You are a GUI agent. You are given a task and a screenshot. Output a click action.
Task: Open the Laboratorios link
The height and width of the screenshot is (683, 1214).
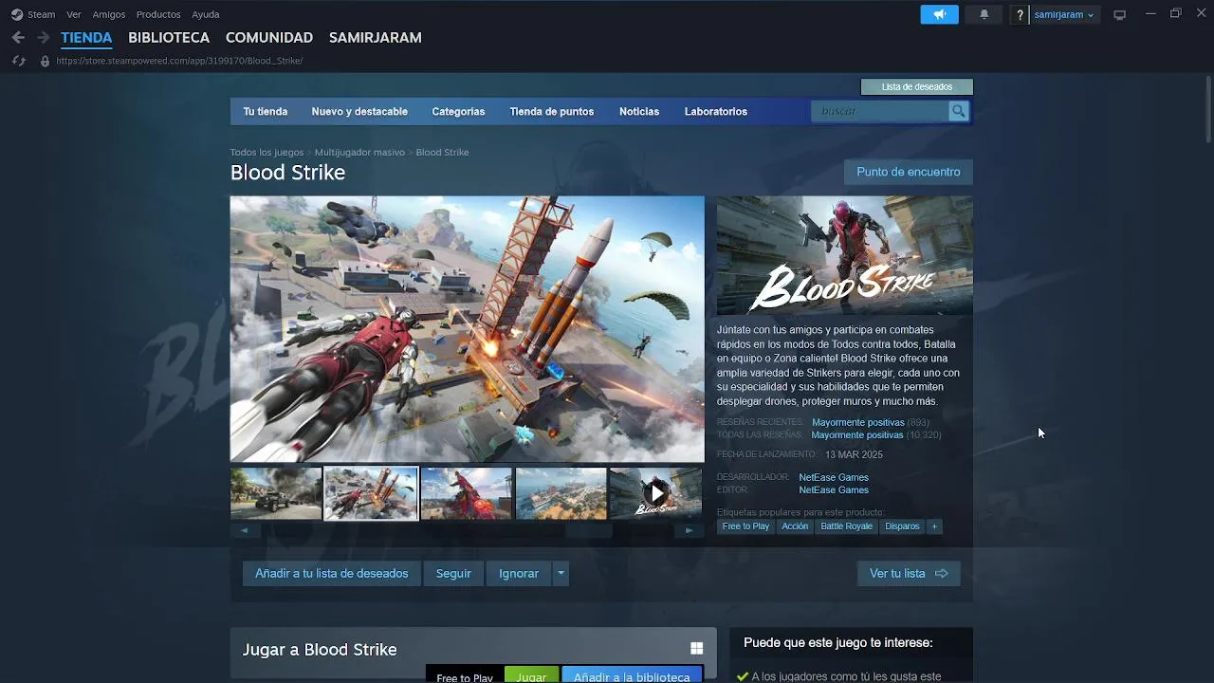click(716, 111)
